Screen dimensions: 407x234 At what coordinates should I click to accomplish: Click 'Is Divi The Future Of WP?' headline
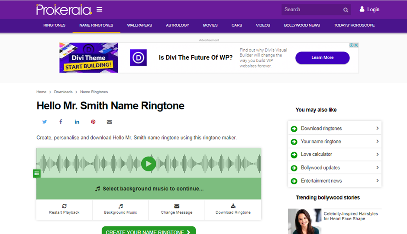[196, 57]
